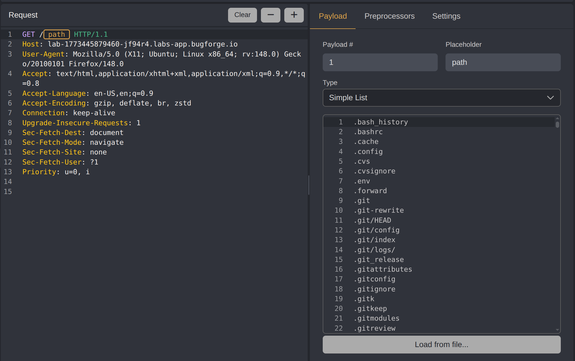
Task: Click the Placeholder field showing path
Action: click(x=503, y=62)
